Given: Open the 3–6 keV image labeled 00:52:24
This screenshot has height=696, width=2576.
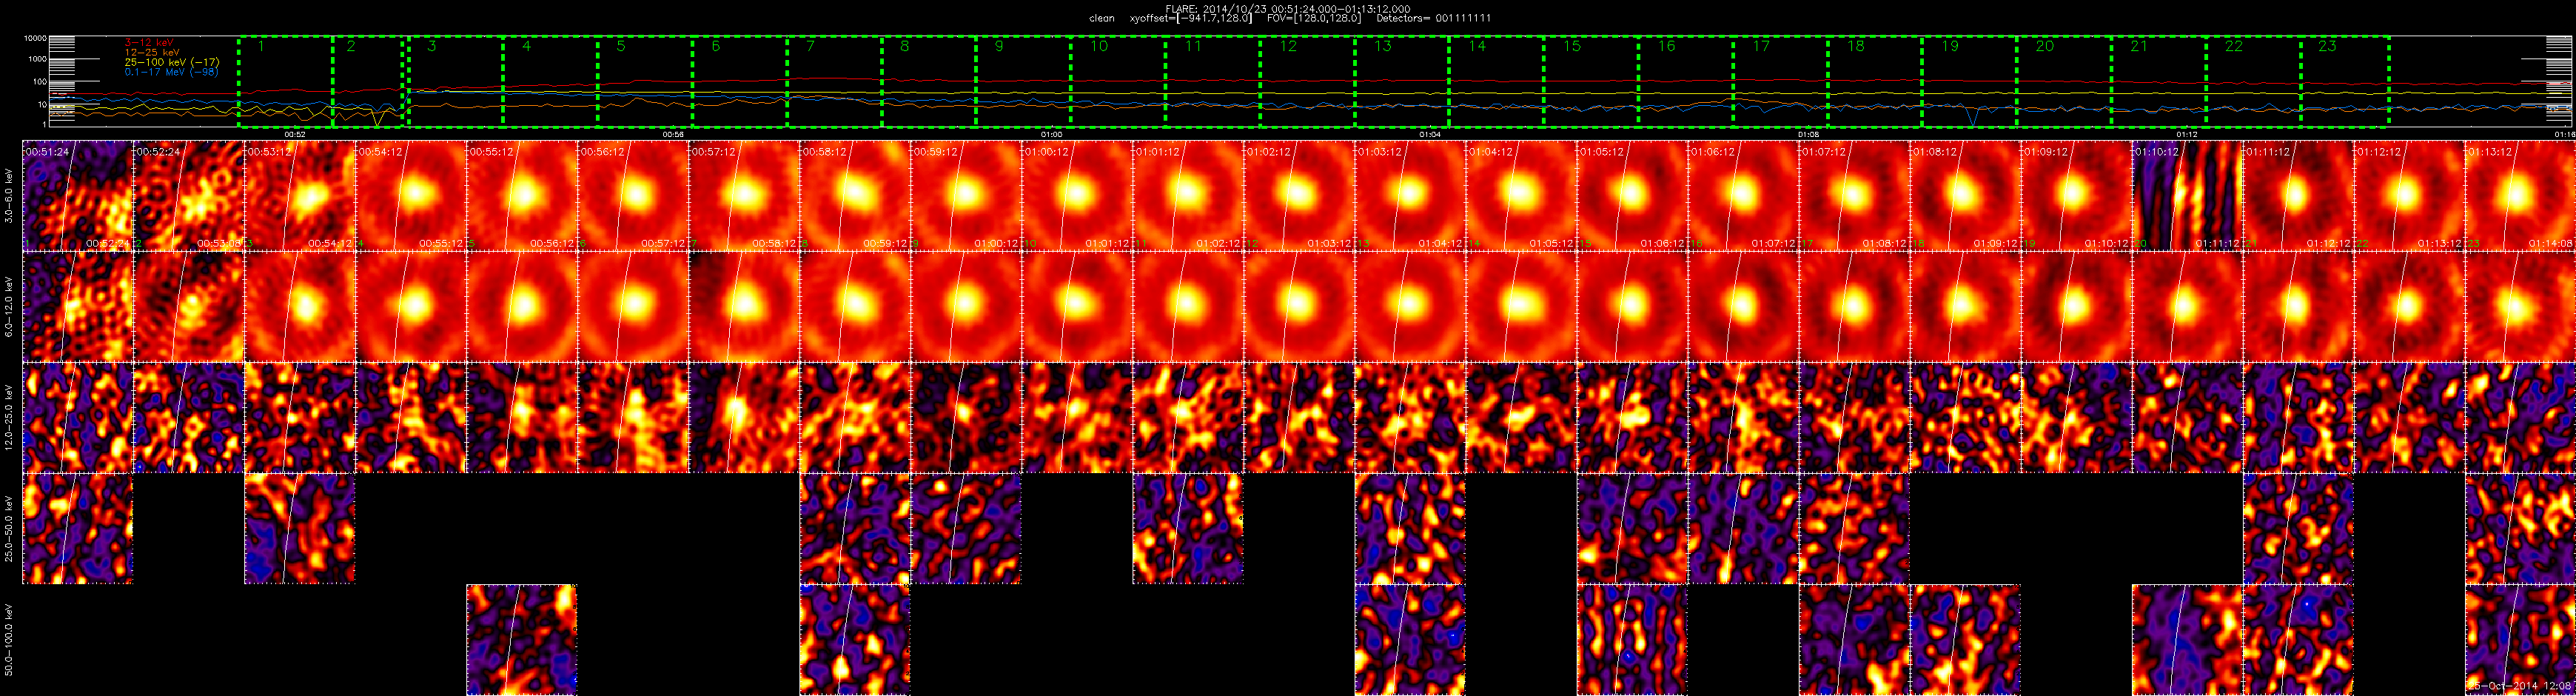Looking at the screenshot, I should pos(188,196).
